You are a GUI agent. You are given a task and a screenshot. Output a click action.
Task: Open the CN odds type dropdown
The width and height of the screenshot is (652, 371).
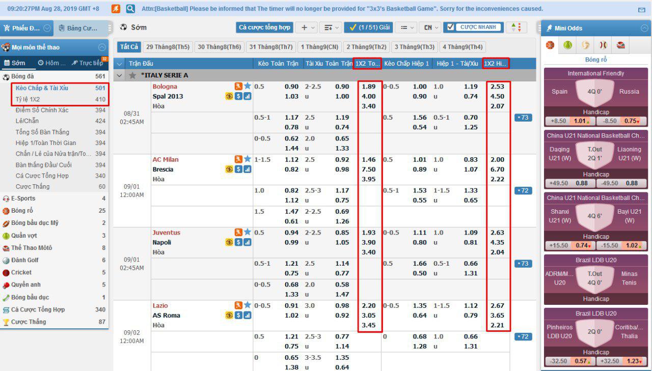point(431,27)
